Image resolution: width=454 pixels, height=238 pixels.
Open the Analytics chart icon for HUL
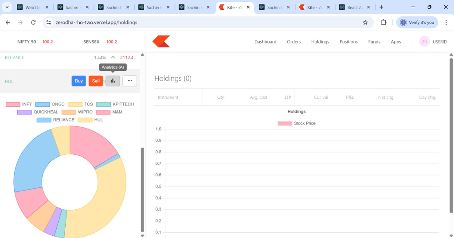tap(113, 81)
